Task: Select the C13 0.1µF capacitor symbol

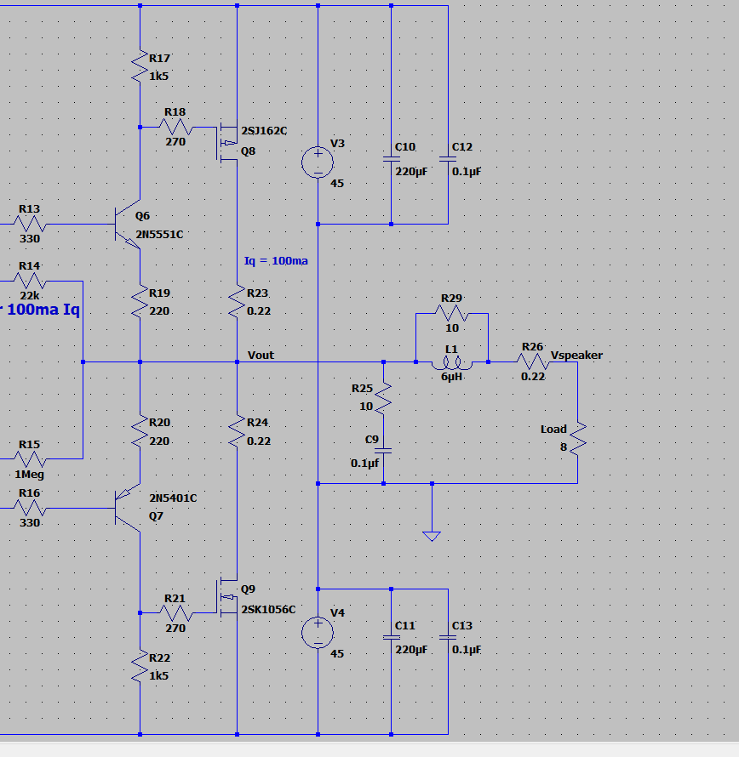Action: coord(448,637)
